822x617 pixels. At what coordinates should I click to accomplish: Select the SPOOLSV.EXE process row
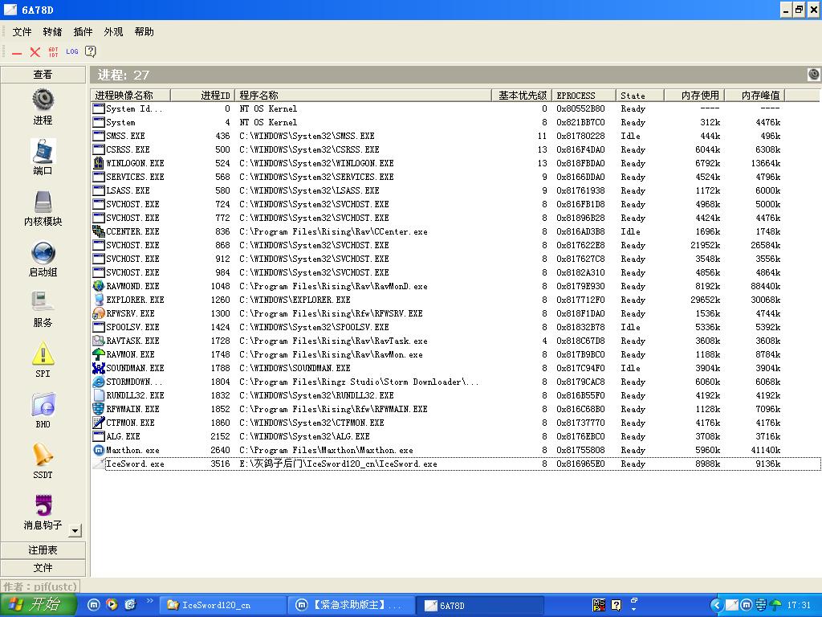click(x=456, y=328)
